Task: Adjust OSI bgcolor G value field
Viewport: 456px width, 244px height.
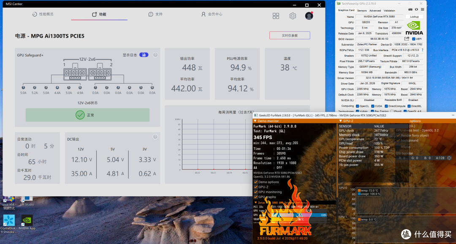Action: click(415, 158)
